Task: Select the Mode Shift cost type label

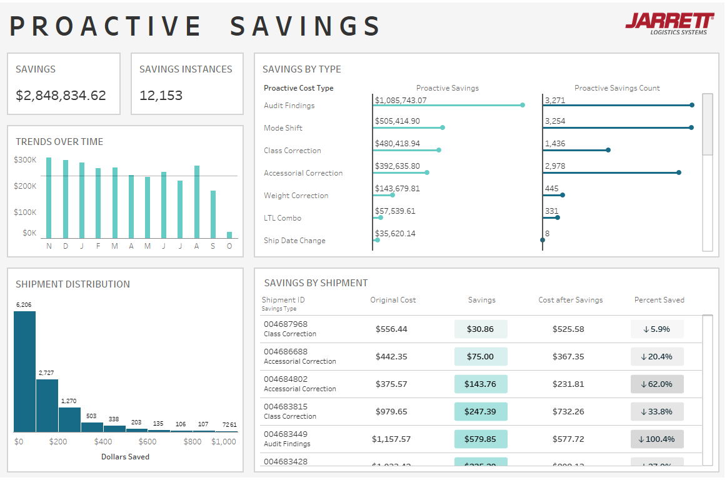Action: point(283,128)
